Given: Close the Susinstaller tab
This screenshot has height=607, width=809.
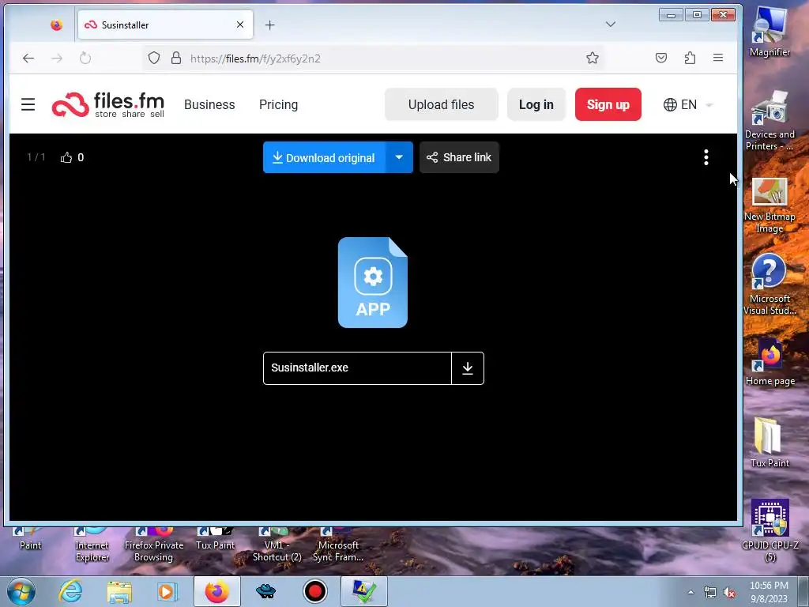Looking at the screenshot, I should 240,25.
